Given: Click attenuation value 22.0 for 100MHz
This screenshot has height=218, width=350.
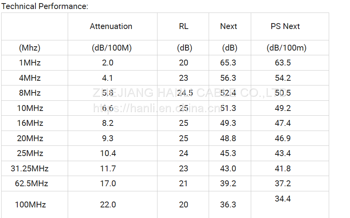Looking at the screenshot, I should 108,205.
